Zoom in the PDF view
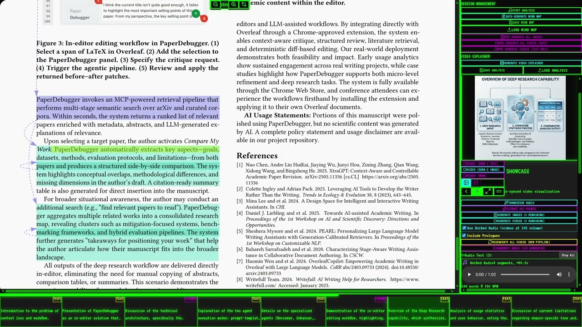Viewport: 582px width, 327px height. pyautogui.click(x=234, y=5)
